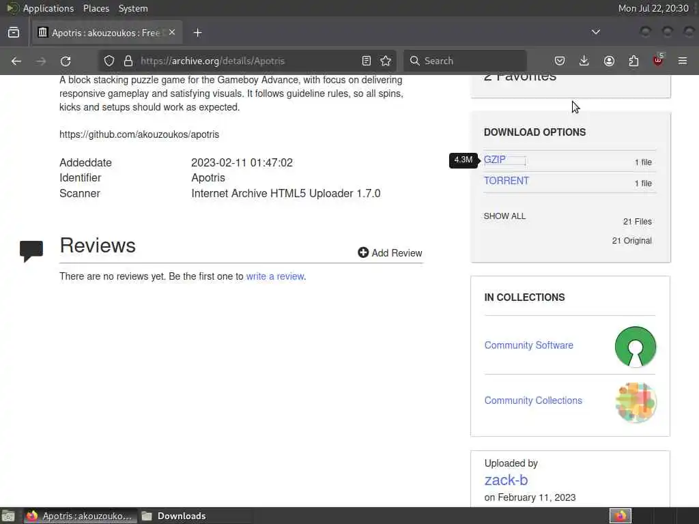The height and width of the screenshot is (524, 699).
Task: Open Places menu
Action: (96, 8)
